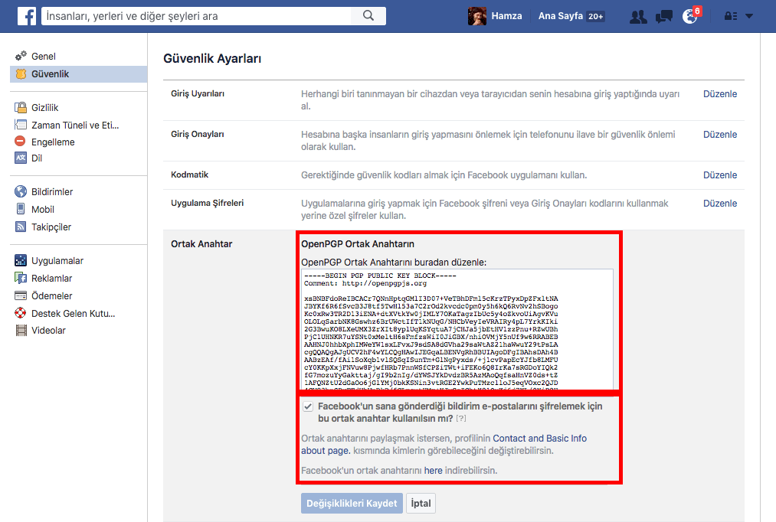Viewport: 776px width, 522px height.
Task: Open Contact and Basic Info about page link
Action: (444, 445)
